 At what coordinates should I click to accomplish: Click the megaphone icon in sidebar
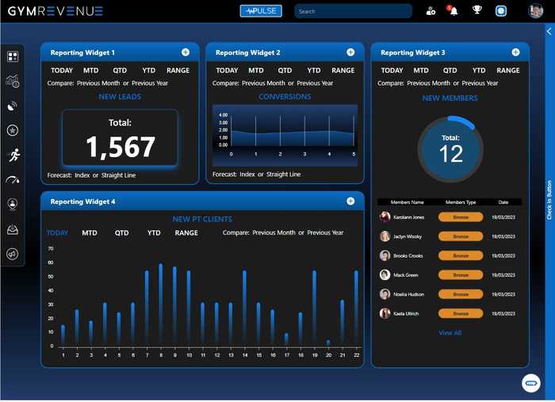pyautogui.click(x=13, y=254)
